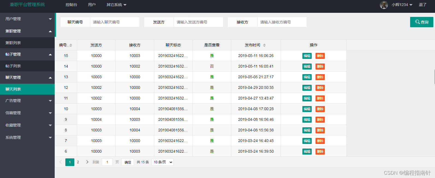
Task: Delete chat row number 9
Action: [320, 120]
